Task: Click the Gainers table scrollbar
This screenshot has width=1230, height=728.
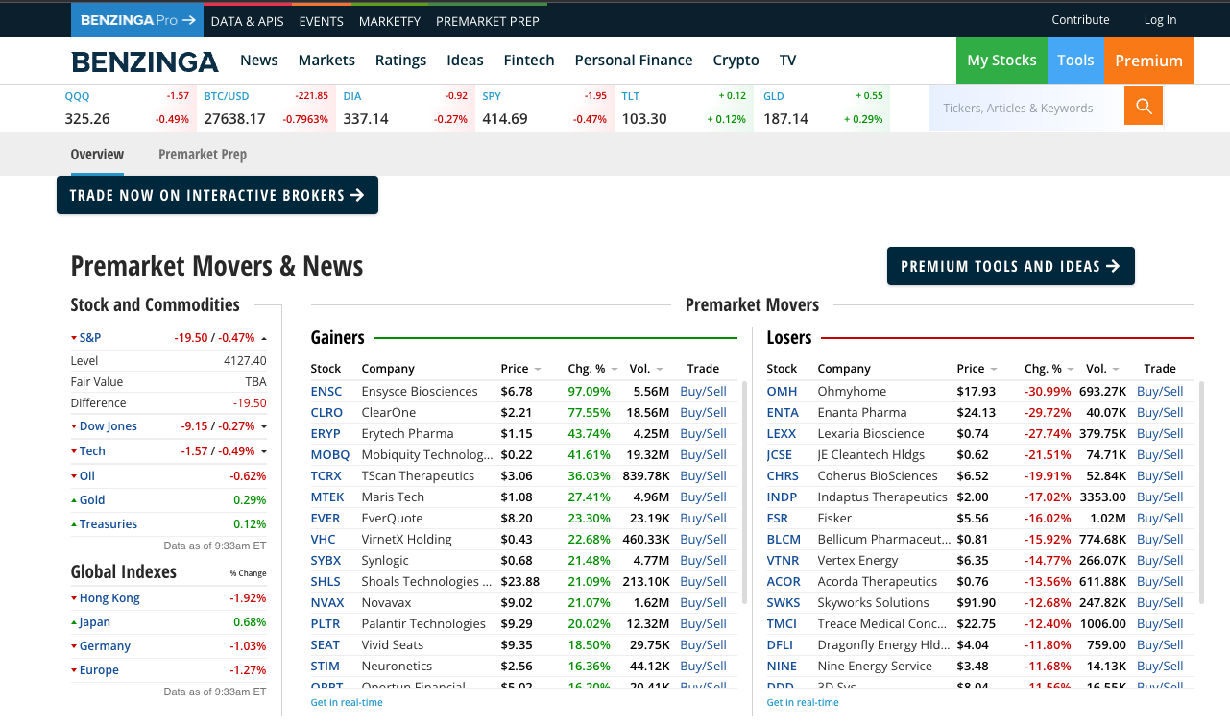Action: coord(744,493)
